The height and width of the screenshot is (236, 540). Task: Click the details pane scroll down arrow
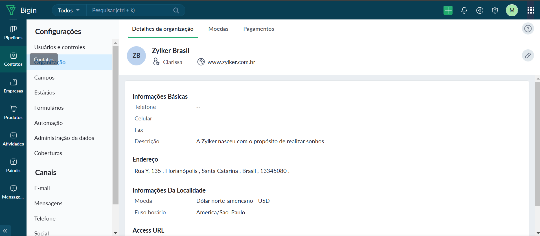point(538,233)
